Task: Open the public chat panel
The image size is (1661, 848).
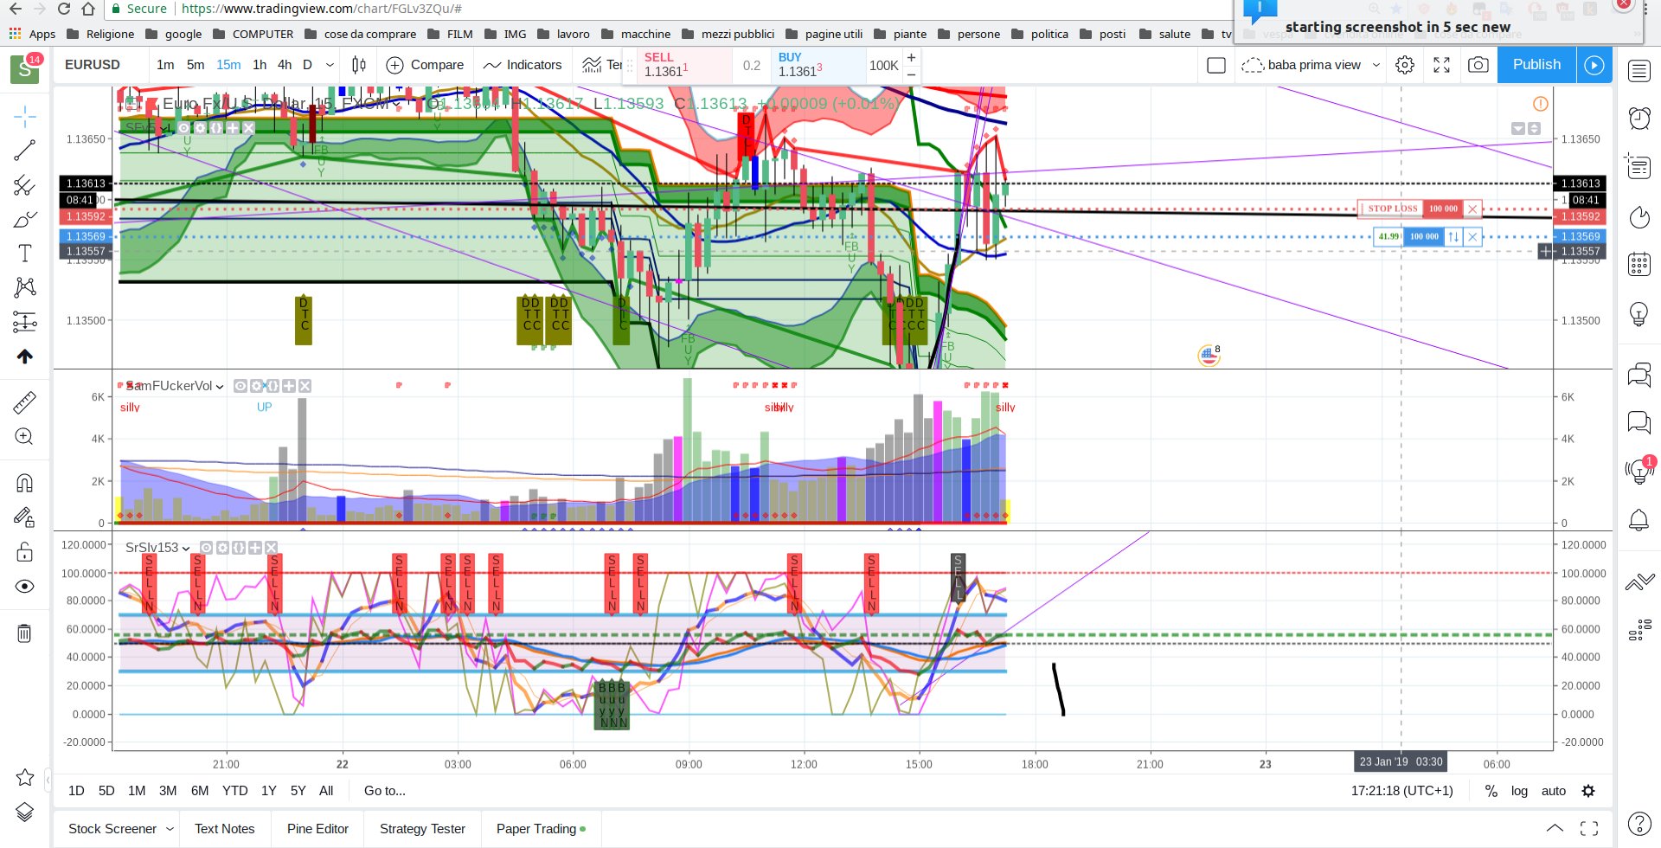Action: pyautogui.click(x=1639, y=375)
